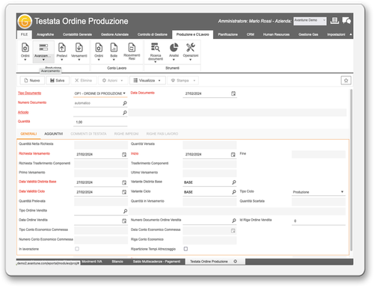Screen dimensions: 374x287
Task: Search with the Articolo magnifier icon
Action: 125,113
